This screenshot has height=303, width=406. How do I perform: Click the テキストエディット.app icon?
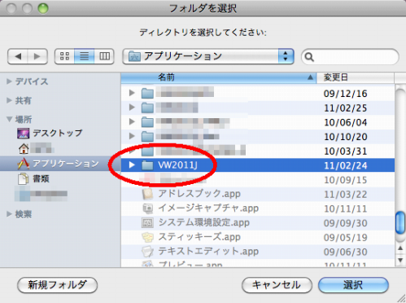[x=147, y=252]
